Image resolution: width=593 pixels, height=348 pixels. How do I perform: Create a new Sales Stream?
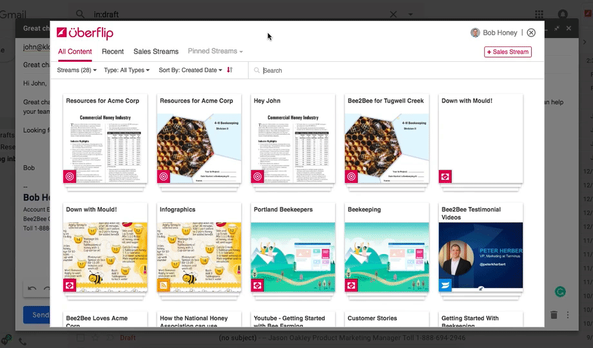click(507, 52)
